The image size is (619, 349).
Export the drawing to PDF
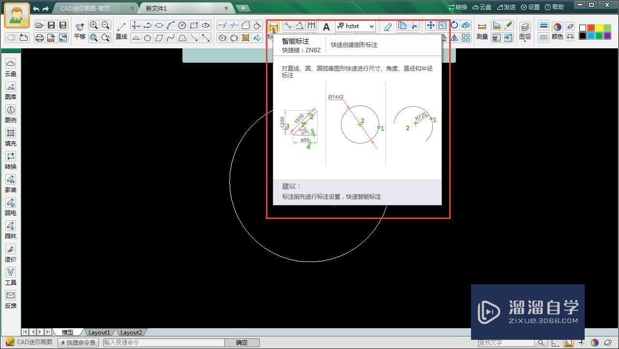(x=51, y=38)
